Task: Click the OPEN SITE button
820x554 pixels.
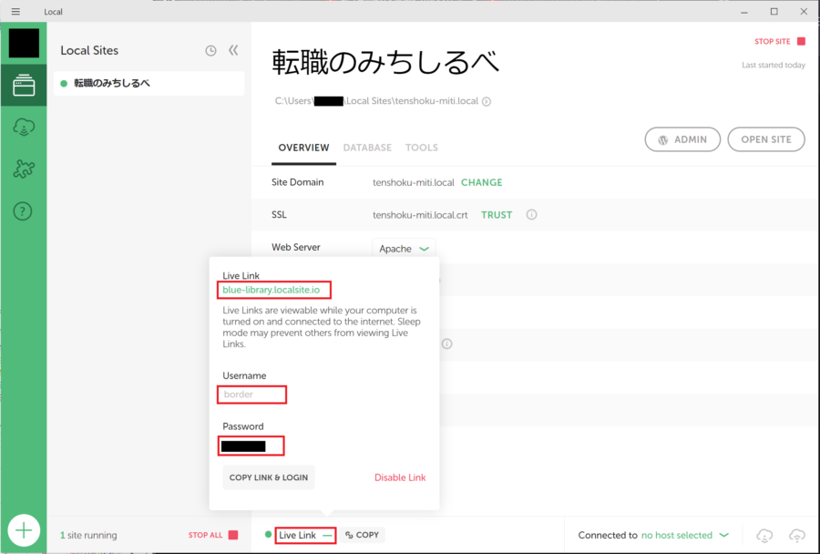Action: [766, 139]
